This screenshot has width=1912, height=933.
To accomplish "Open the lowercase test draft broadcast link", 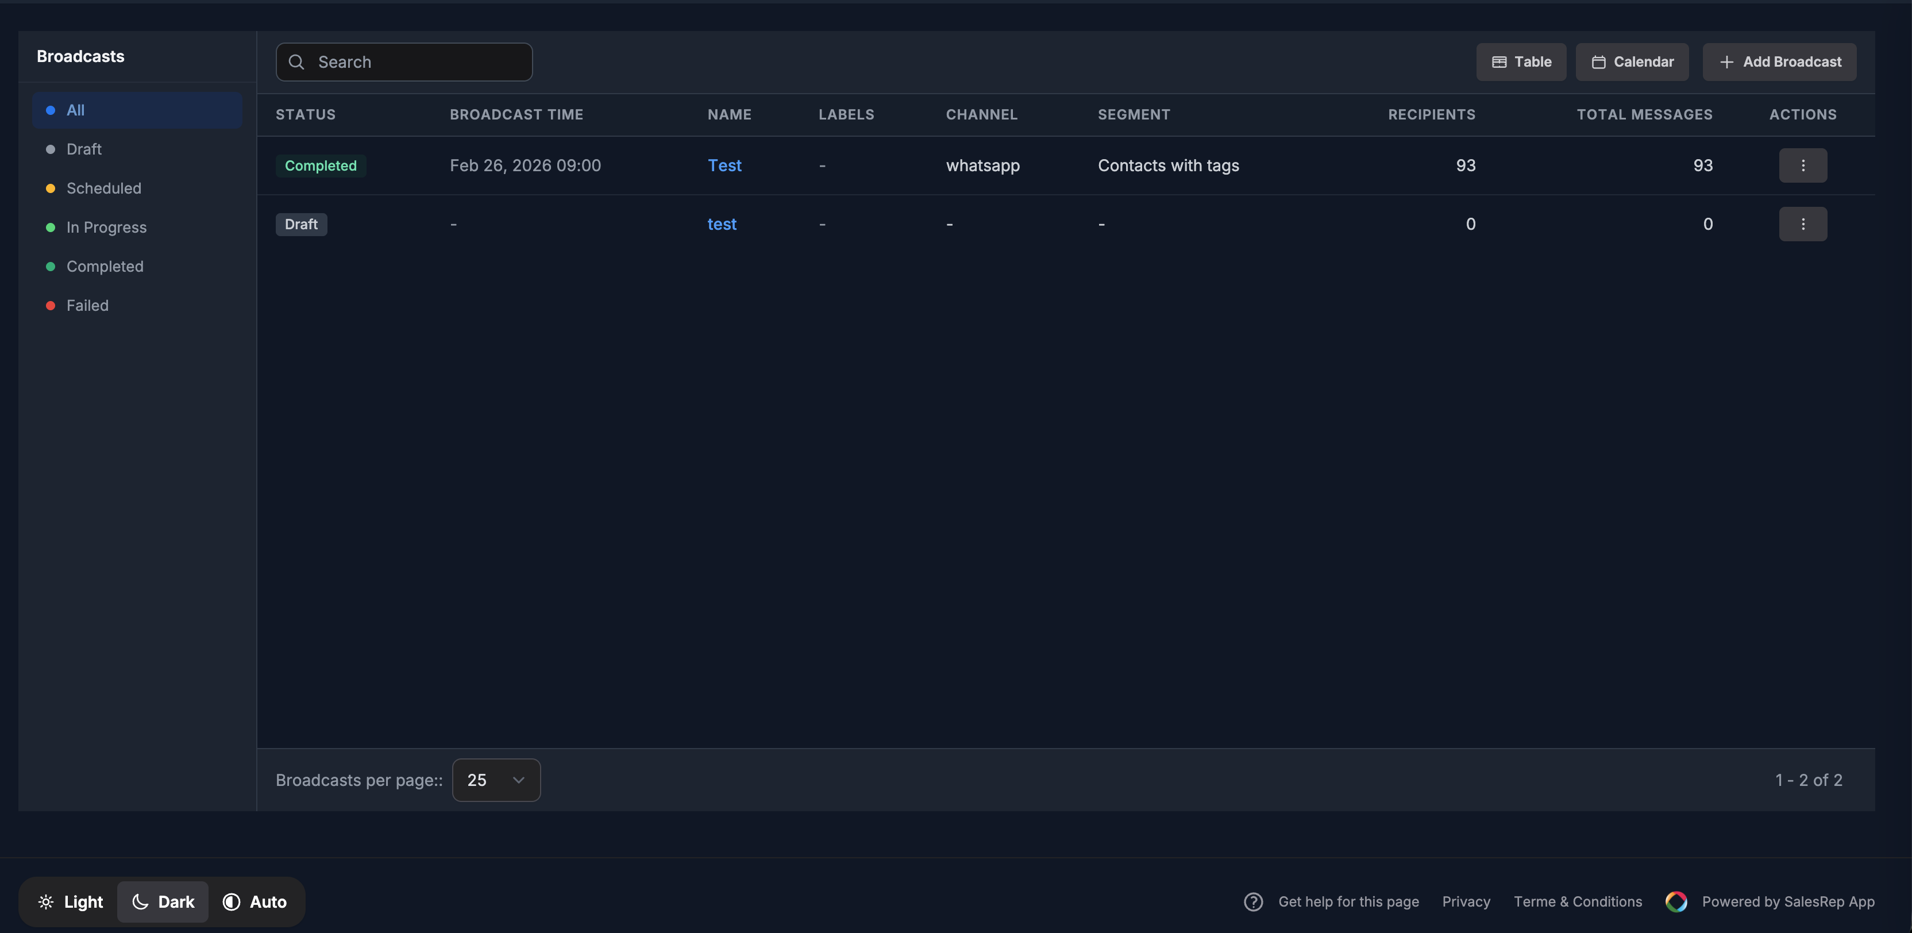I will [722, 224].
